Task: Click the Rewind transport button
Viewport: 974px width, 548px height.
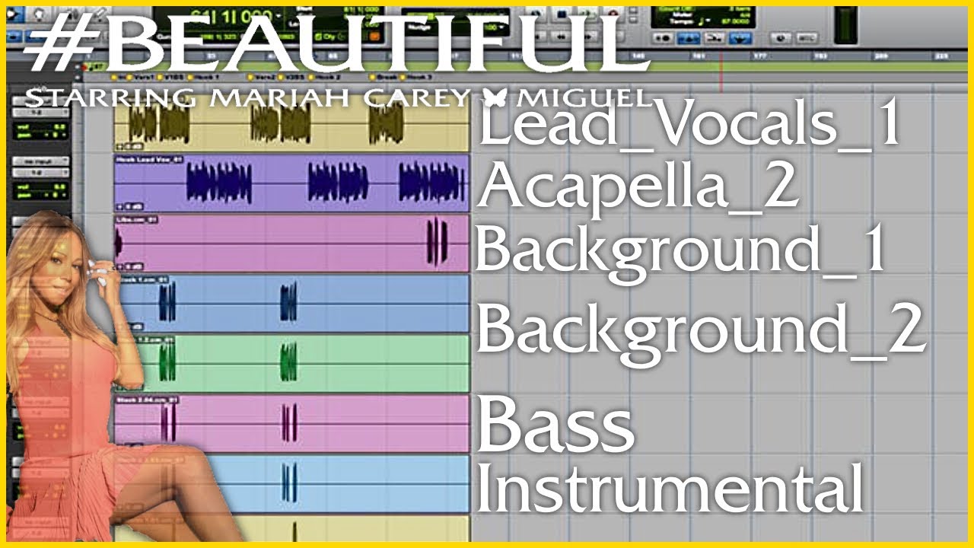Action: tap(561, 37)
